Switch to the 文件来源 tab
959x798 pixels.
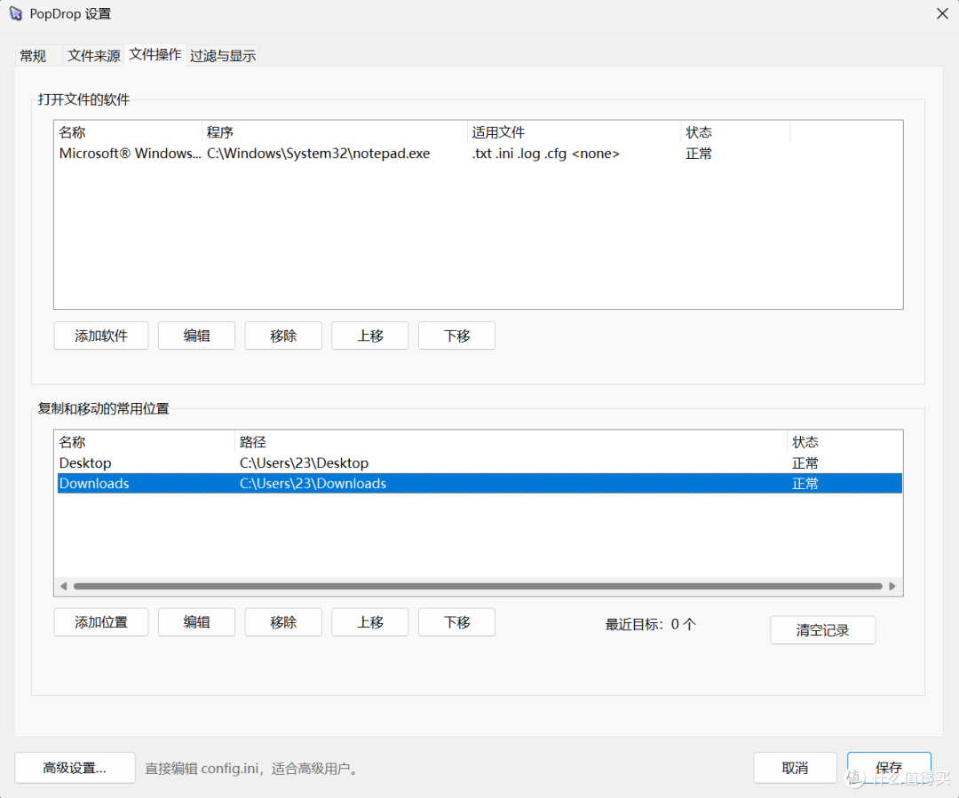93,56
